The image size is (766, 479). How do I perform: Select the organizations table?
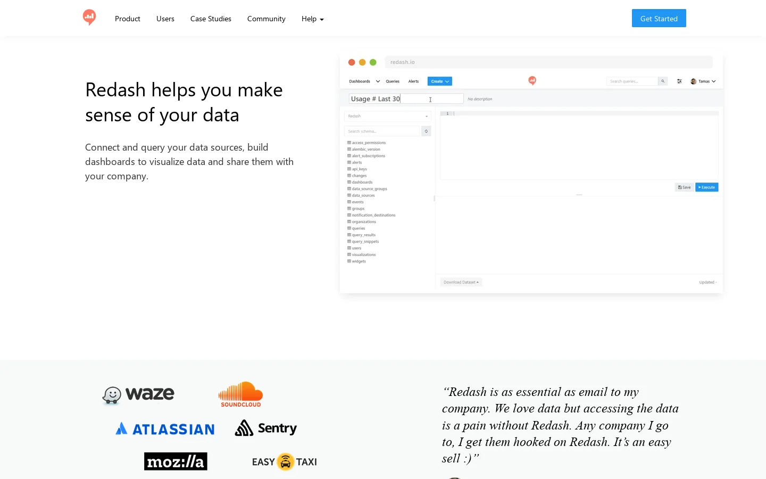point(362,222)
